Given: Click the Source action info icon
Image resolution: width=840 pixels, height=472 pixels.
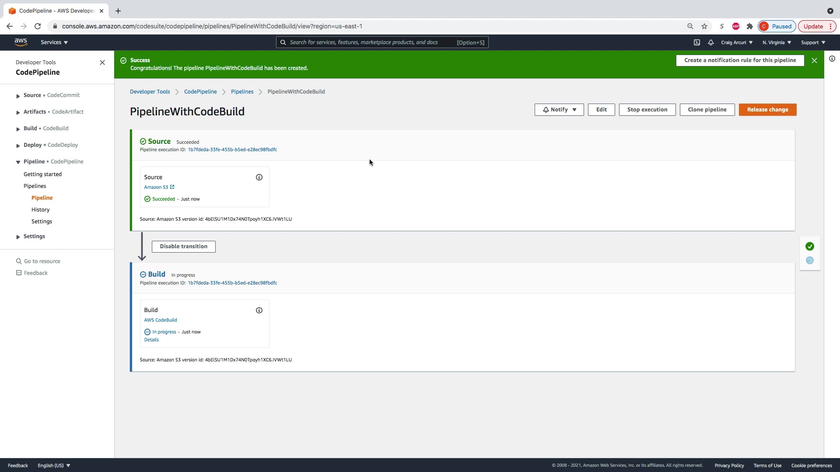Looking at the screenshot, I should point(259,177).
